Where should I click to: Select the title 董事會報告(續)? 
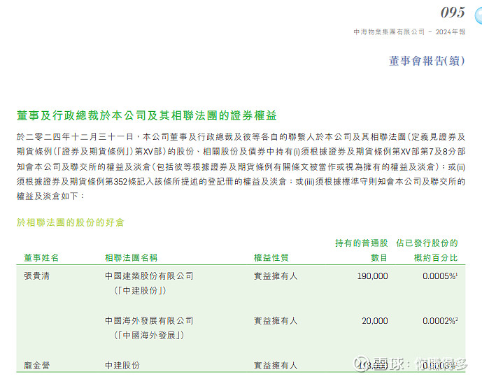[x=427, y=61]
